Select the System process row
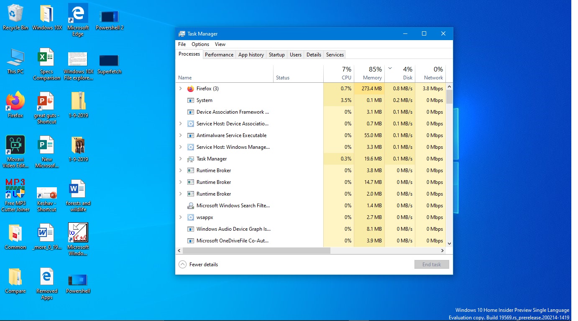The width and height of the screenshot is (578, 321). 311,100
